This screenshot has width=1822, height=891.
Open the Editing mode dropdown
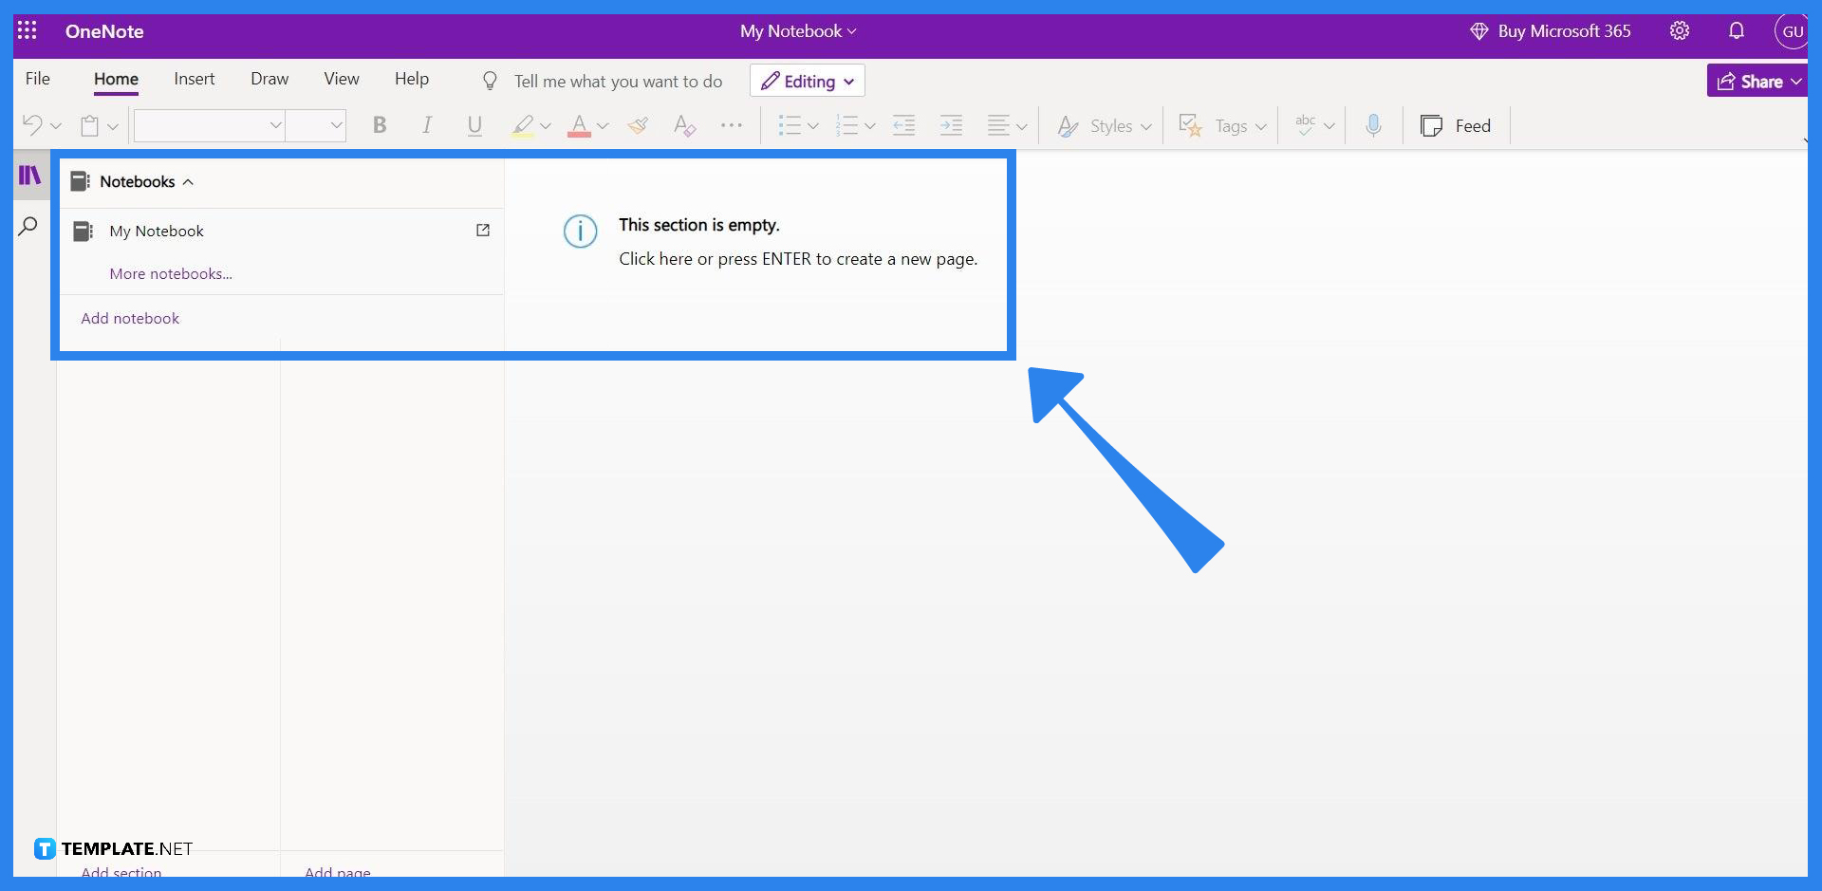click(x=807, y=81)
